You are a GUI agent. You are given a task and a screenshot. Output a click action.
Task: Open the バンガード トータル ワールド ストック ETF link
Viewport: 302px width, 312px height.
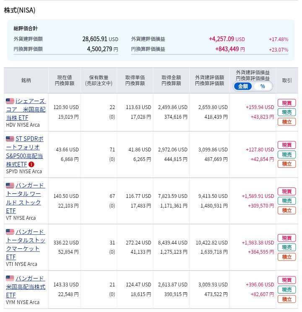25,198
